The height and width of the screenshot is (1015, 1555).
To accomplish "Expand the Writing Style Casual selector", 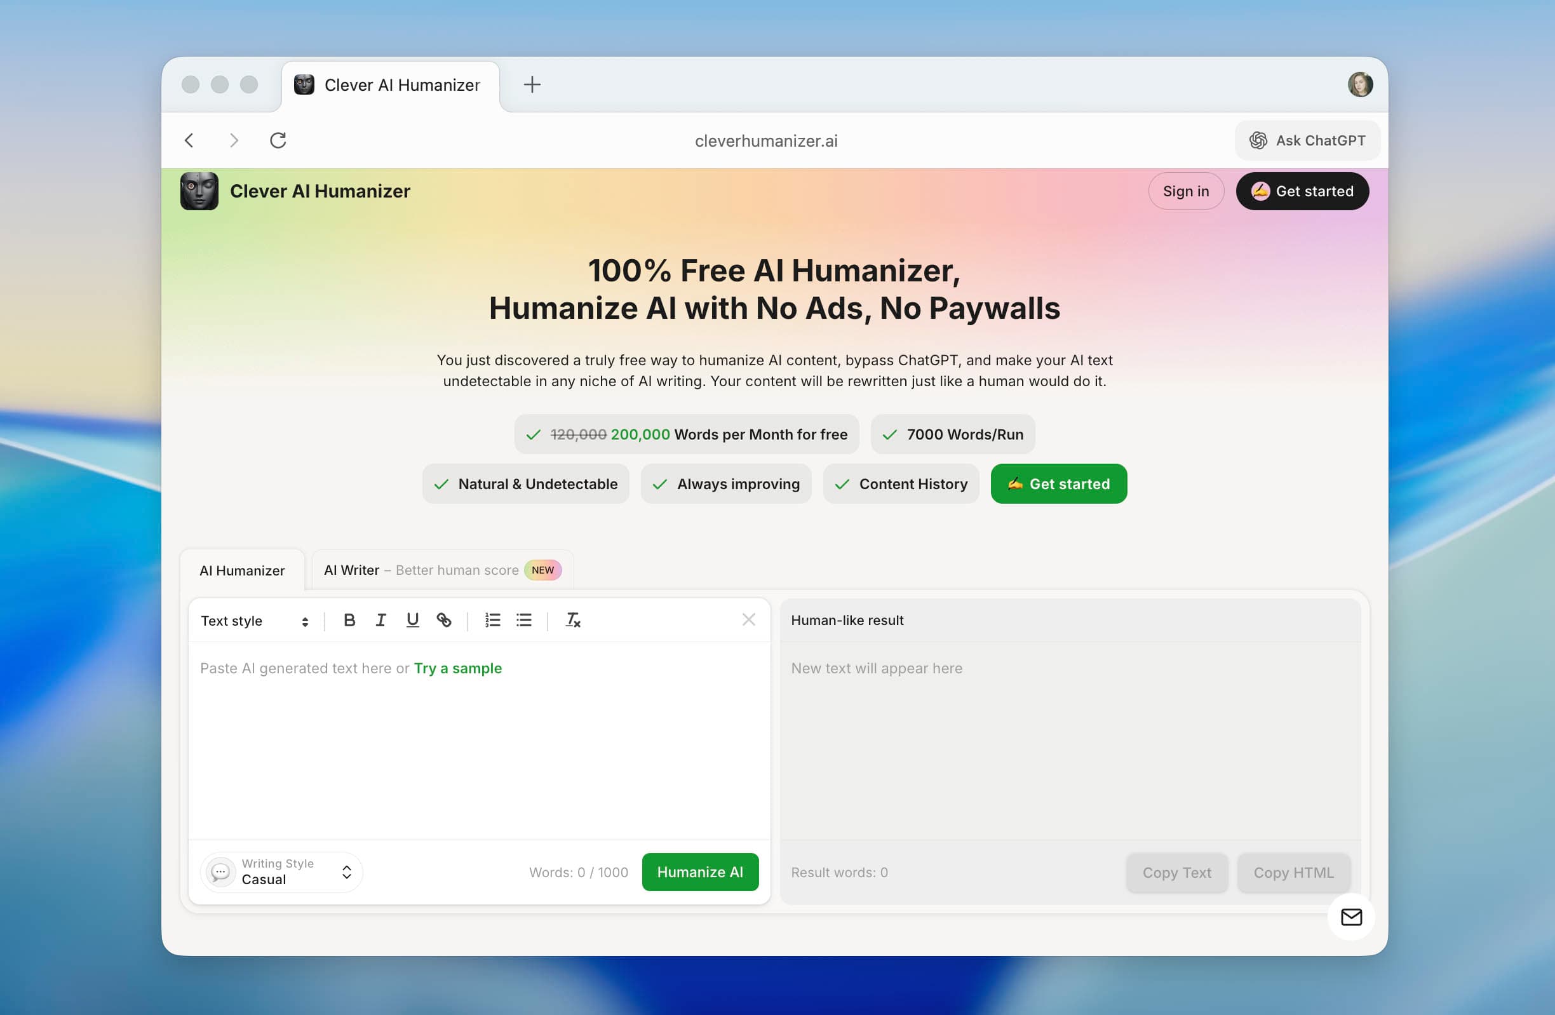I will pos(281,872).
